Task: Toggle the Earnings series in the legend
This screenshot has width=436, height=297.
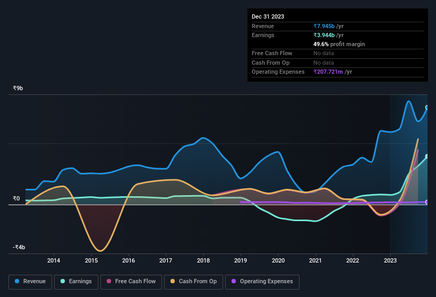Action: pos(76,281)
